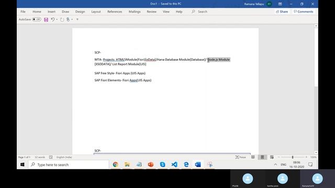Image resolution: width=335 pixels, height=188 pixels.
Task: Open Google Chrome from the taskbar
Action: coord(115,164)
